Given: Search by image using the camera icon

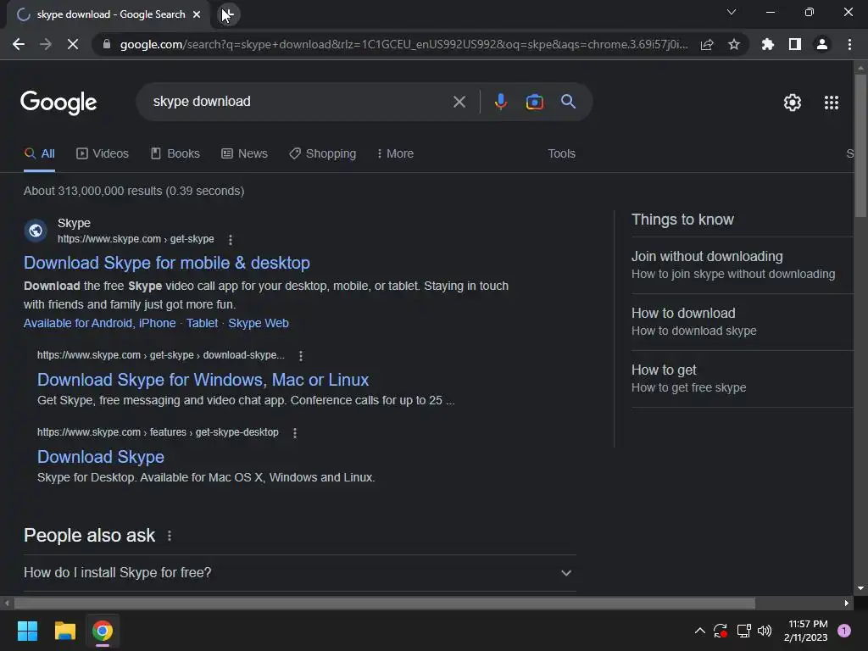Looking at the screenshot, I should (x=534, y=102).
